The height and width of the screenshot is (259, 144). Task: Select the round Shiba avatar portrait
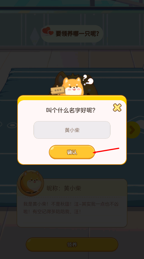(31, 183)
